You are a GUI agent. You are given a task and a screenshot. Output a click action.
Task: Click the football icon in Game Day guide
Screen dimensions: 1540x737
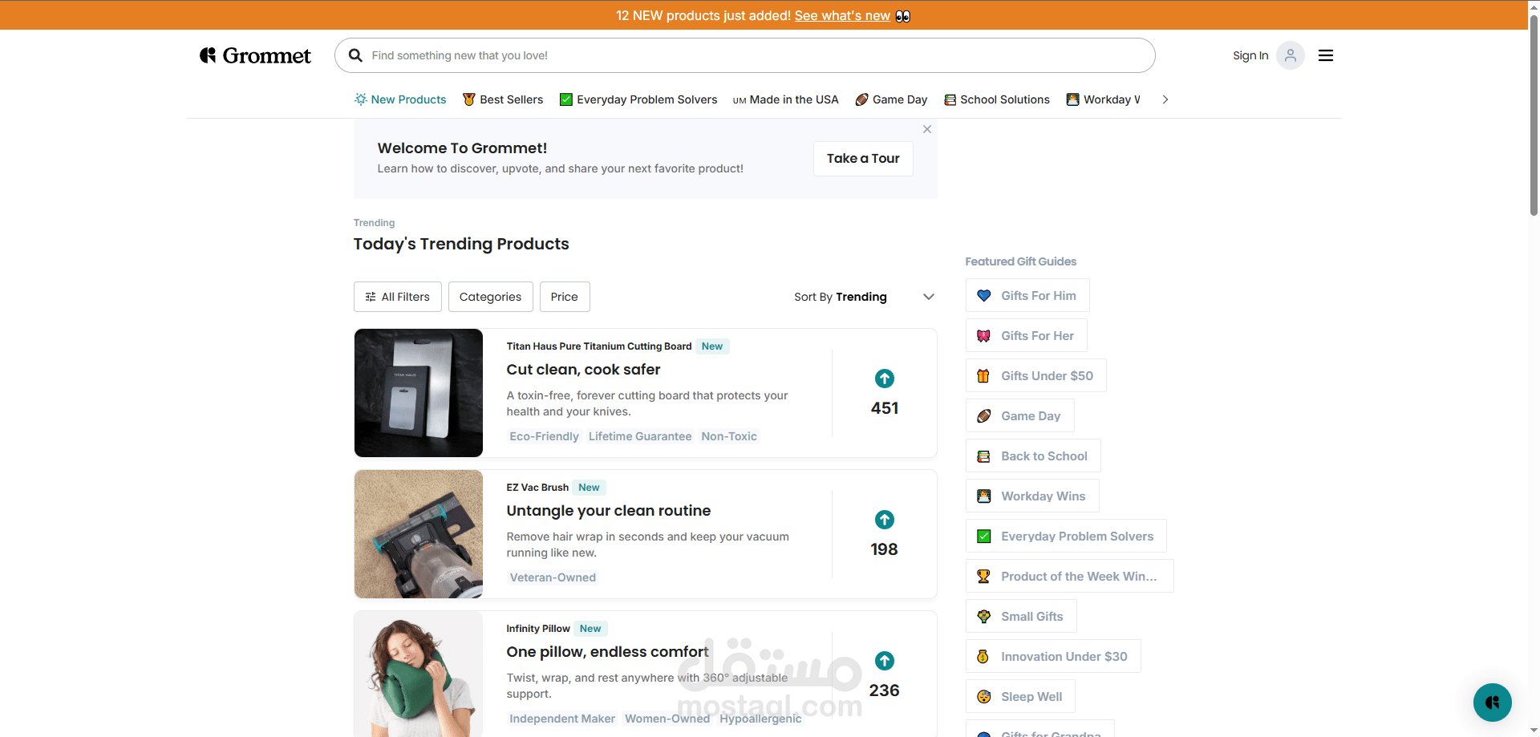(x=984, y=416)
